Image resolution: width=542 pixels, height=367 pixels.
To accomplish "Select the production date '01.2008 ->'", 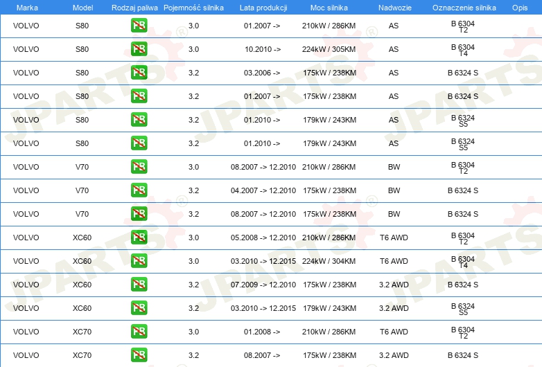I will tap(262, 332).
